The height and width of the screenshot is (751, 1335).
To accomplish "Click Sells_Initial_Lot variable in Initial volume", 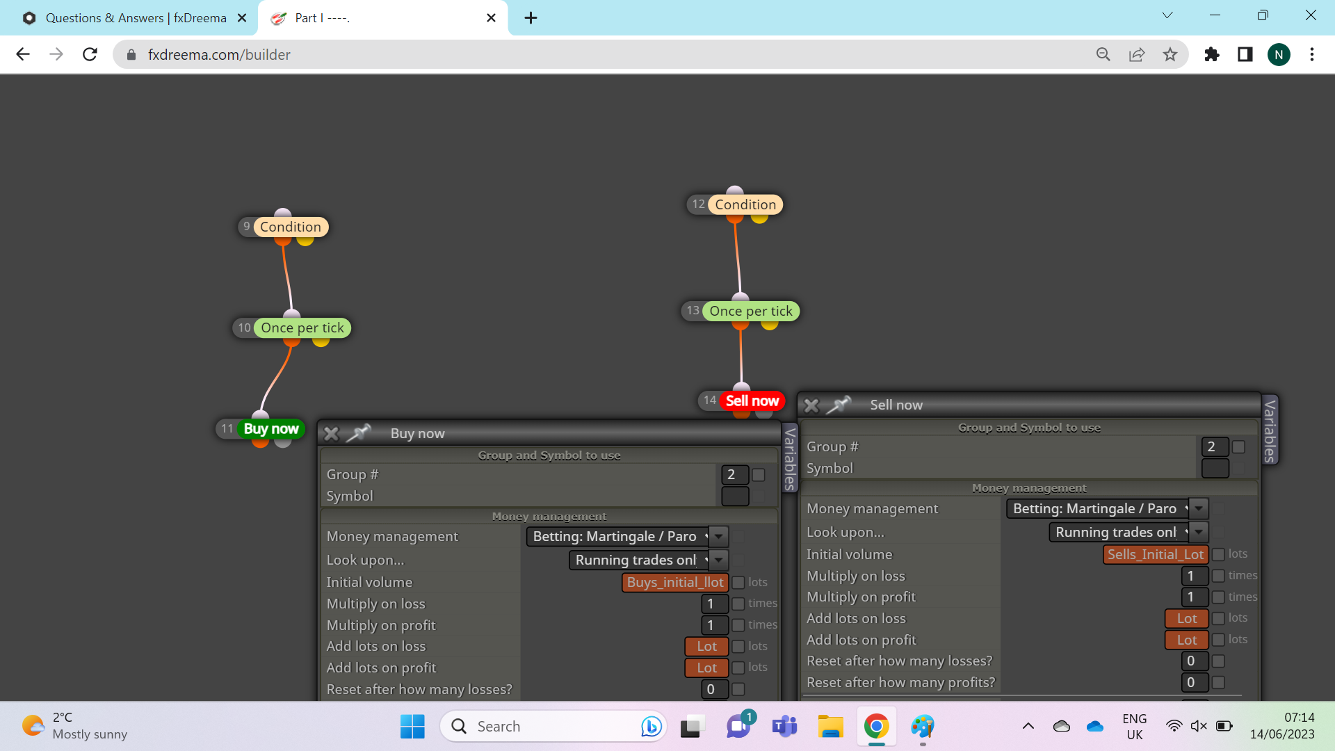I will pos(1156,555).
